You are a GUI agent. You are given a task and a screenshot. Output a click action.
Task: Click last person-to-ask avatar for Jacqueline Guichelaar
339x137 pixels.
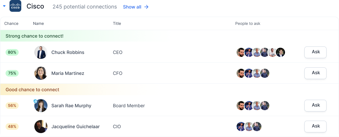(257, 127)
